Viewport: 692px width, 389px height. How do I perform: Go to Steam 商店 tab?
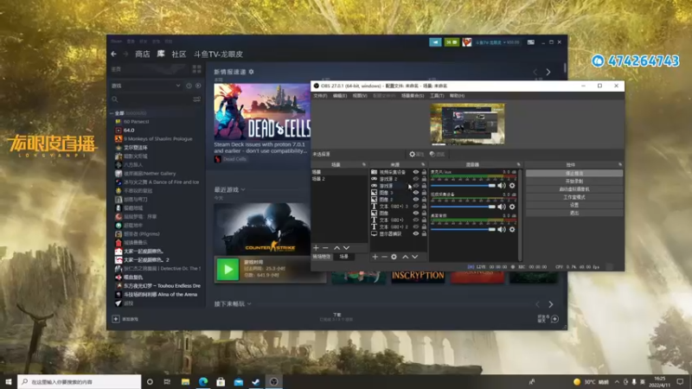142,54
